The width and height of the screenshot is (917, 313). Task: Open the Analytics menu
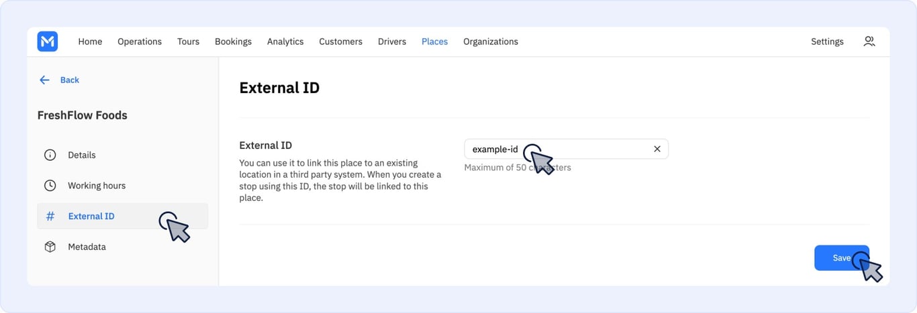pyautogui.click(x=285, y=42)
